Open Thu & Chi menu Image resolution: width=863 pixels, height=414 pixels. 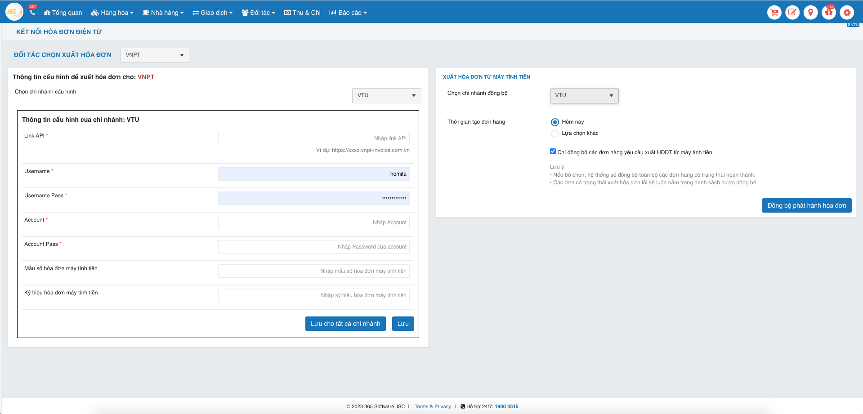click(x=302, y=13)
